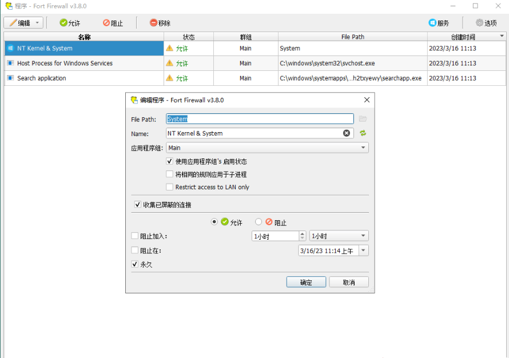Toggle 使用应用程序组's 启用状态 checkbox
509x358 pixels.
point(169,161)
